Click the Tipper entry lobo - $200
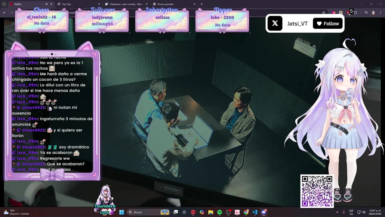The height and width of the screenshot is (217, 385). coord(222,17)
